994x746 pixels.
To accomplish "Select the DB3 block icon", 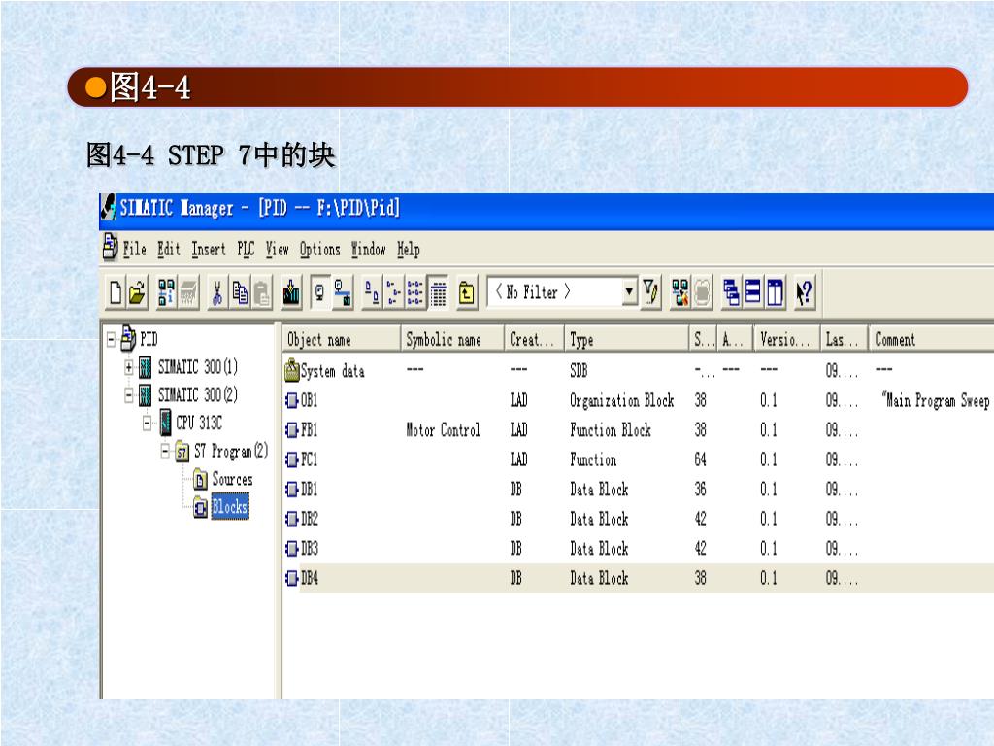I will tap(291, 548).
